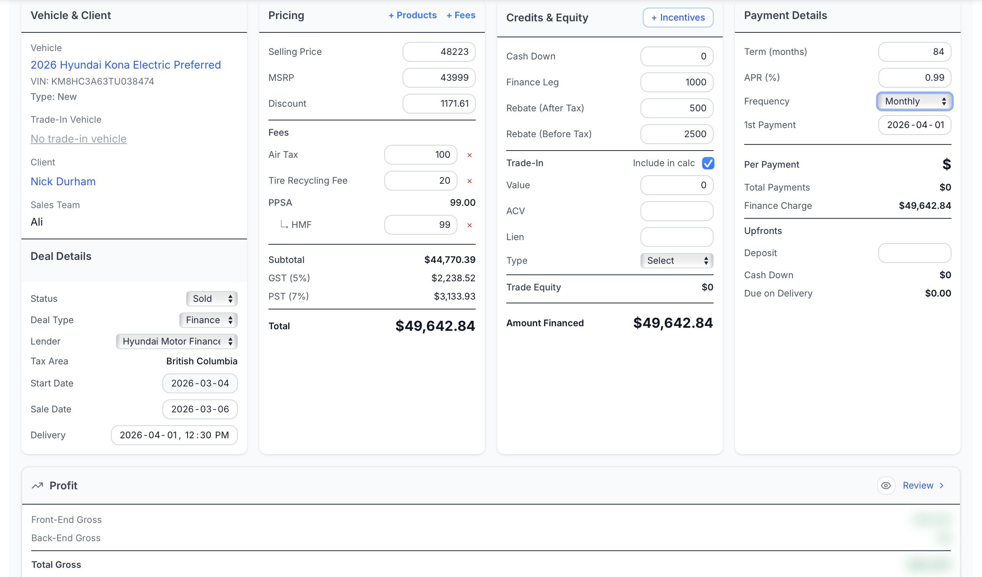Screen dimensions: 982x577
Task: Click the Profit trend arrow icon
Action: coord(37,486)
